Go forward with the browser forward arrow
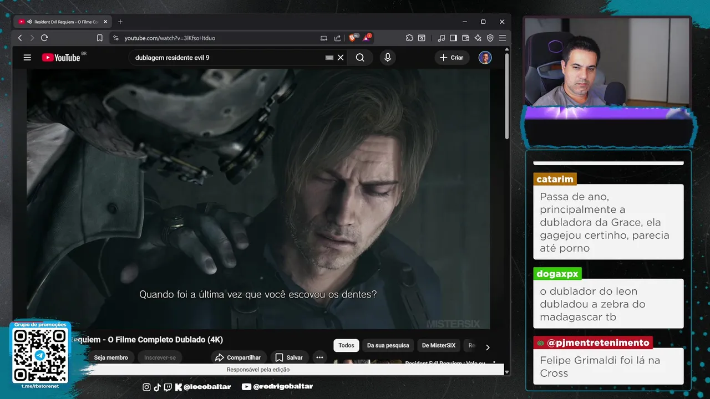Screen dimensions: 710x399 tap(32, 38)
